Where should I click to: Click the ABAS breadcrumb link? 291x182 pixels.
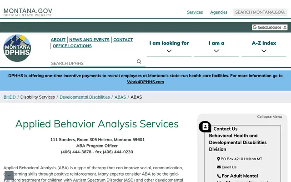[x=120, y=97]
